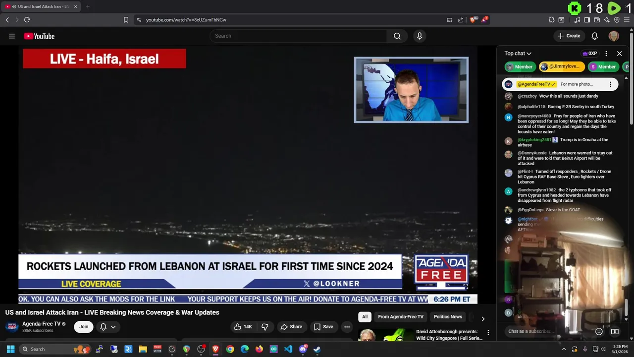Screen dimensions: 634x357
Task: Click the Rumble play logo overlay
Action: [x=614, y=8]
